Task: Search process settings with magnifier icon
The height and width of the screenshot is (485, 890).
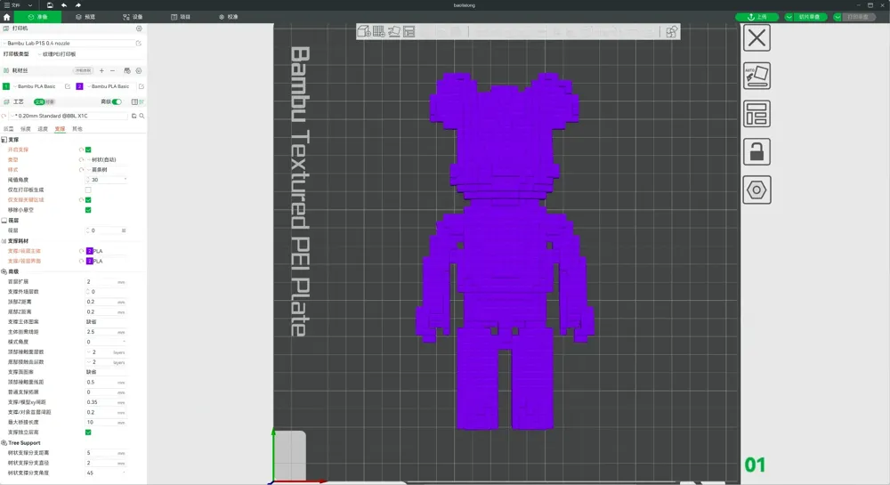Action: pos(142,116)
